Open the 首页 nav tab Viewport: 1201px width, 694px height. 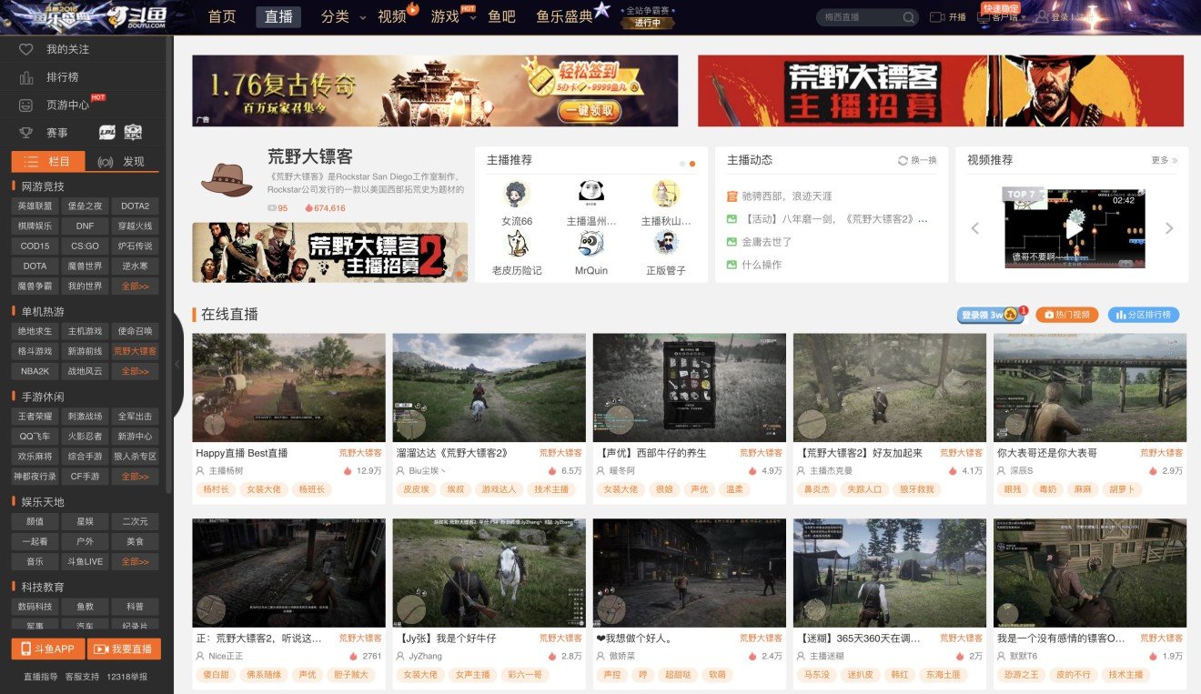point(222,16)
